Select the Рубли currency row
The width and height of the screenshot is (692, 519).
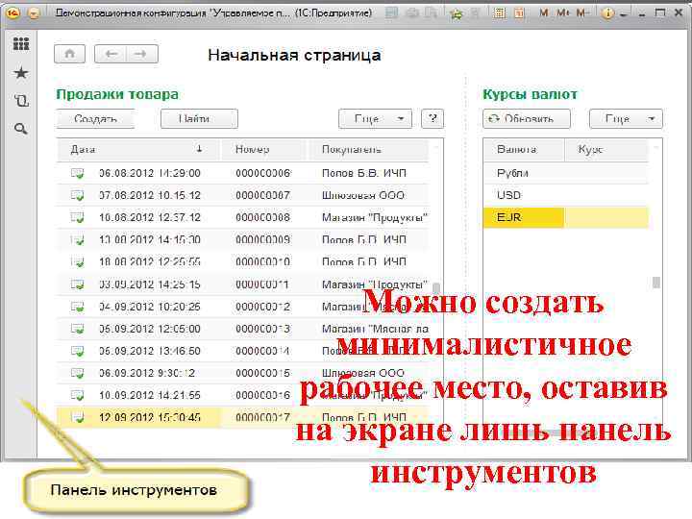point(566,173)
